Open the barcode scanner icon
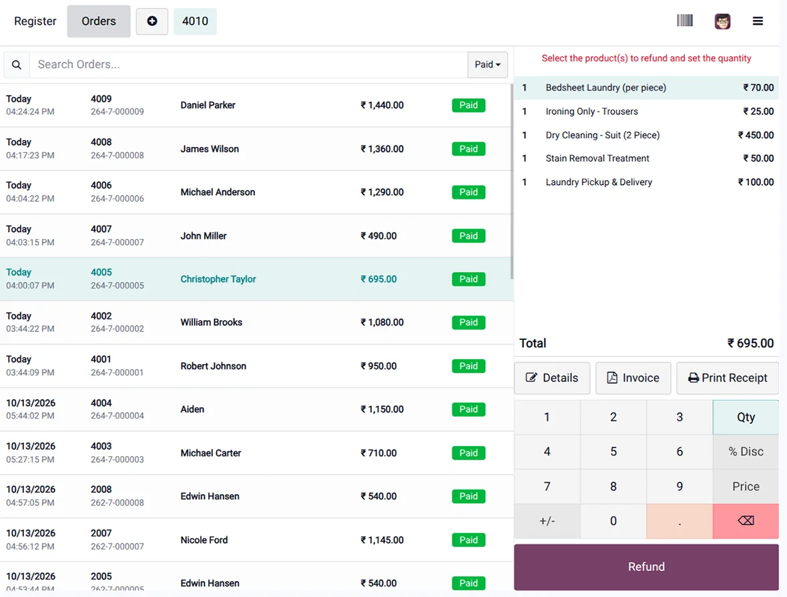This screenshot has width=787, height=597. tap(685, 21)
